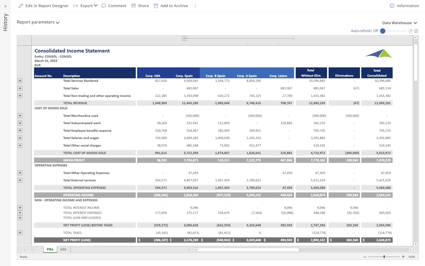425x266 pixels.
Task: Click the Share icon
Action: pos(134,6)
